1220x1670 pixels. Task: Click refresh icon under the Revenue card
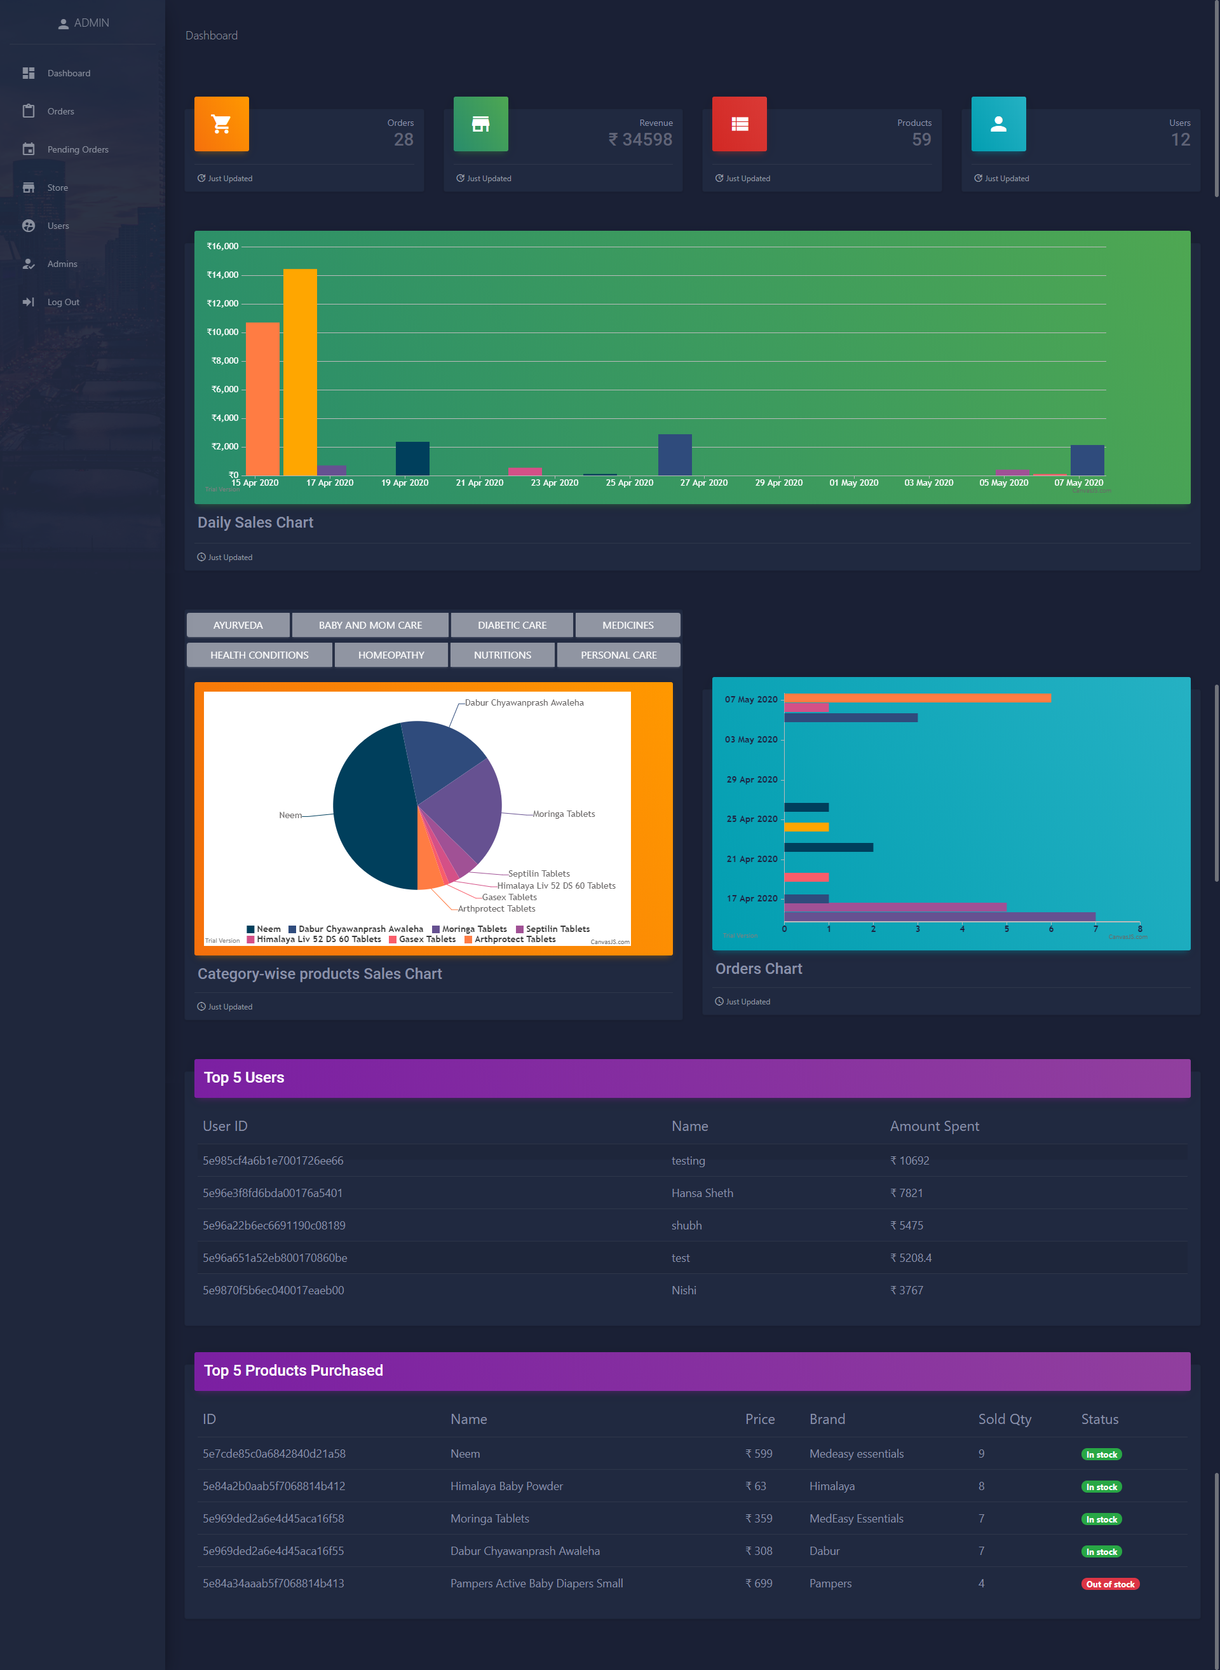click(x=460, y=178)
